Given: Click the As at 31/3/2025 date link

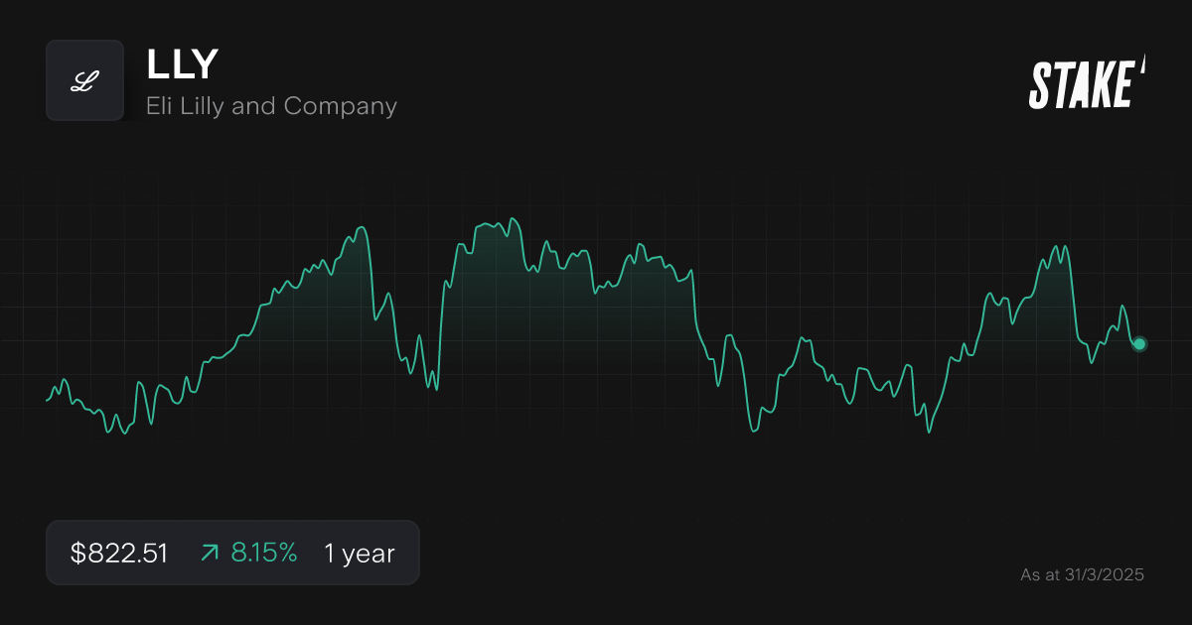Looking at the screenshot, I should [1083, 574].
